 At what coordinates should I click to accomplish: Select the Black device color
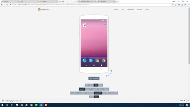click(x=91, y=97)
